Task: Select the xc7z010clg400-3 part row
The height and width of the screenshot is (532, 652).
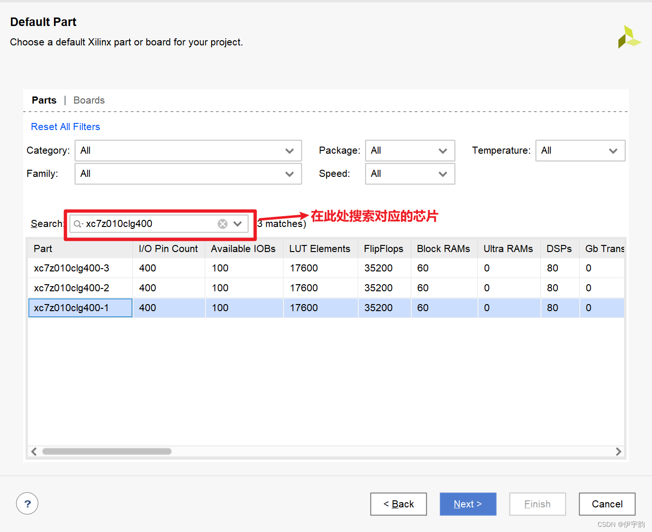Action: pos(326,268)
